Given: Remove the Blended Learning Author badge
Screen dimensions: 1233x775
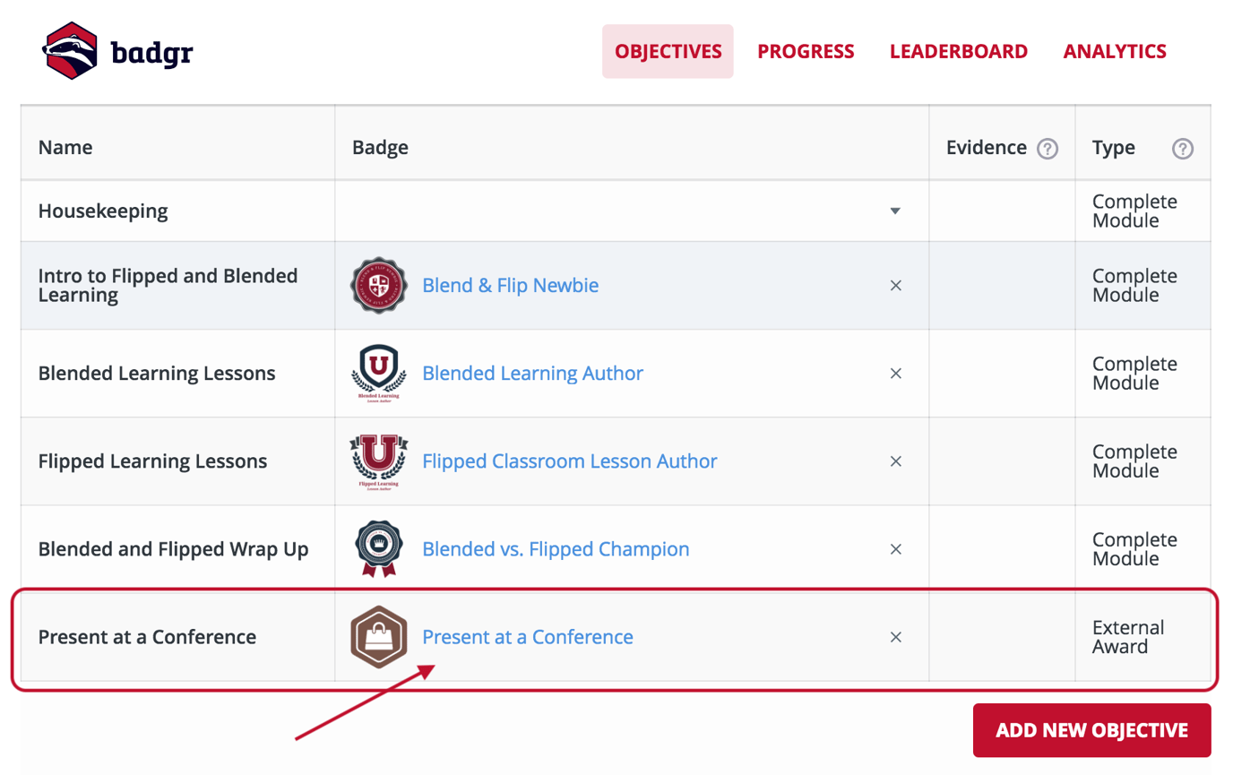Looking at the screenshot, I should tap(895, 373).
